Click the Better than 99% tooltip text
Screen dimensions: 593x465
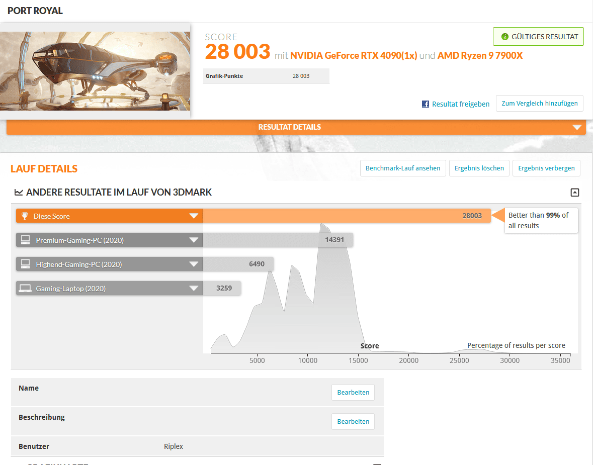pos(539,220)
